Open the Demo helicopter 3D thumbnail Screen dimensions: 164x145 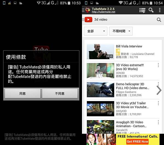coord(100,90)
